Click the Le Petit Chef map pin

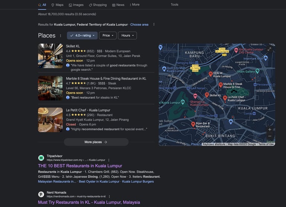(x=225, y=98)
